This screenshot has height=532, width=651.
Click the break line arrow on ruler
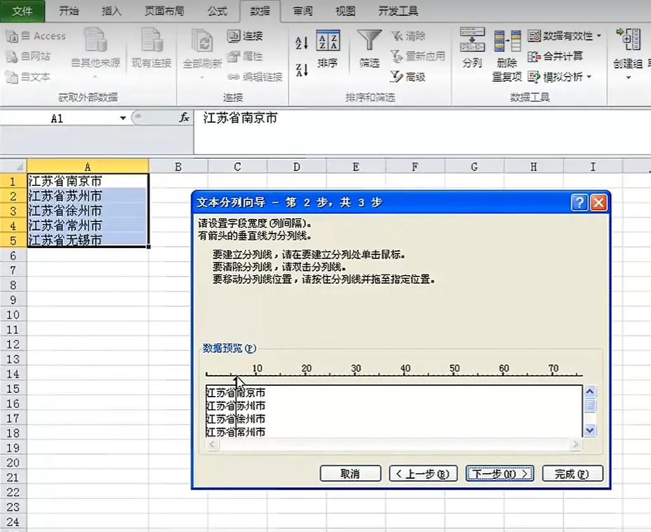pos(236,380)
